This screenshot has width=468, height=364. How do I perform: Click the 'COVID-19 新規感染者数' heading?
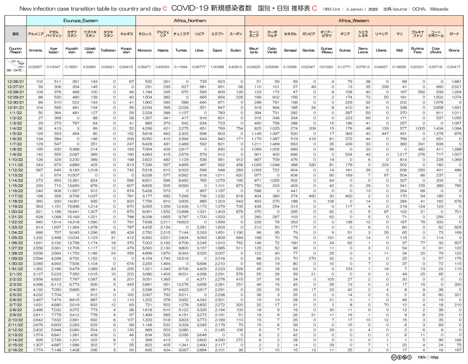point(211,8)
